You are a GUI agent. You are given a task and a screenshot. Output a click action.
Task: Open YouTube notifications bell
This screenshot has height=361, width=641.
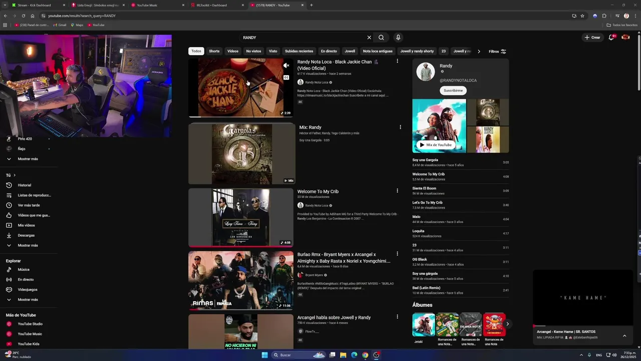(611, 37)
